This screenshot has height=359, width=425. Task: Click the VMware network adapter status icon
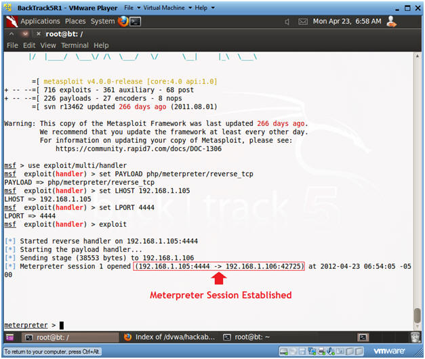click(x=312, y=352)
